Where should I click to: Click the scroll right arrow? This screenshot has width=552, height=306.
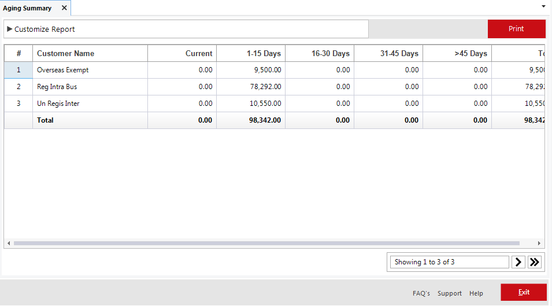[539, 244]
